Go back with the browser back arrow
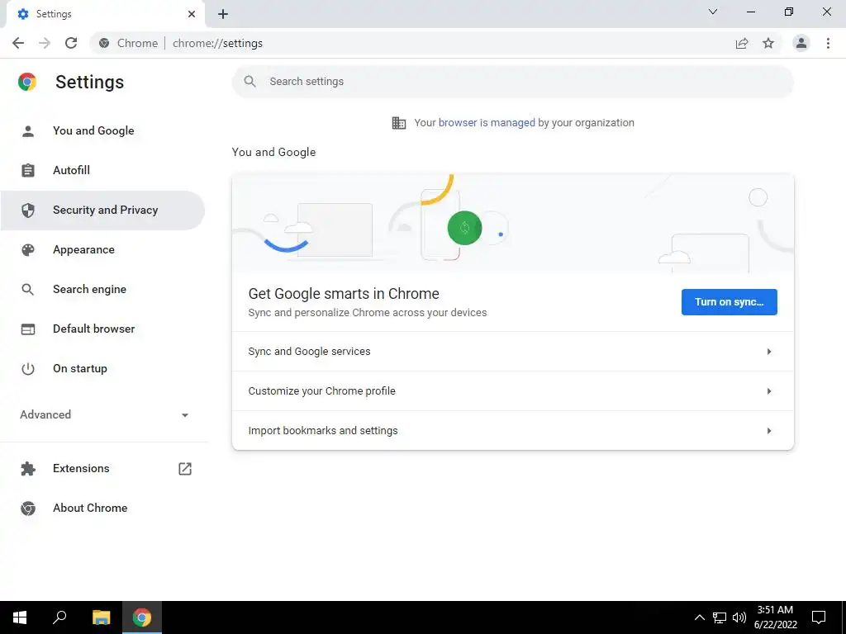Screen dimensions: 846x634 coord(18,43)
